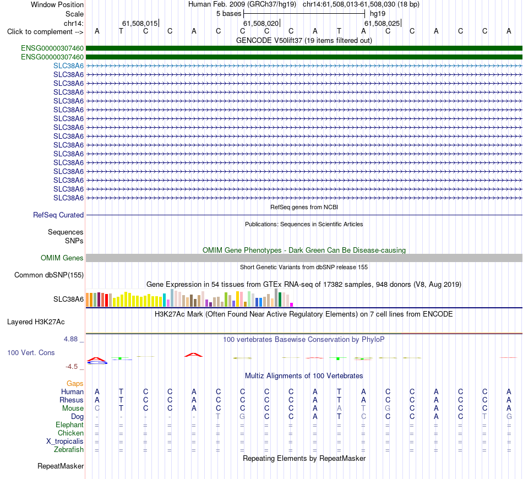
Task: Open 'OMIM Gene Phenotypes' track title
Action: pos(304,250)
